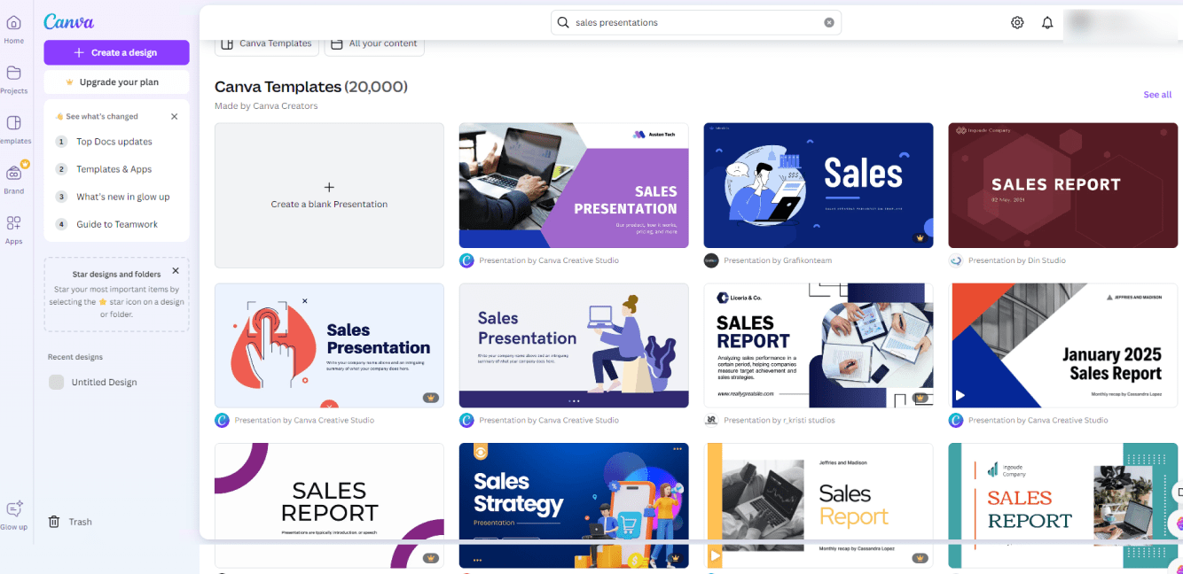Select the Canva Templates filter tab
This screenshot has height=574, width=1183.
(266, 43)
